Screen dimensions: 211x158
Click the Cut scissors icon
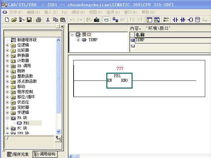pos(48,20)
